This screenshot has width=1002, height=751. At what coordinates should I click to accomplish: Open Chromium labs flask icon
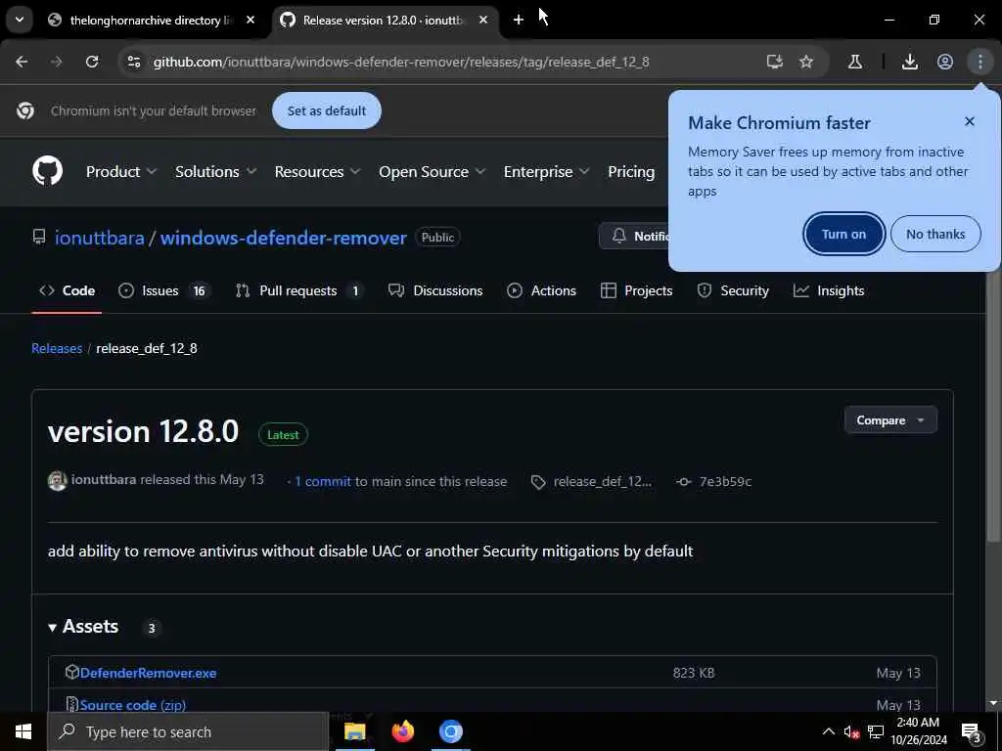pyautogui.click(x=855, y=62)
